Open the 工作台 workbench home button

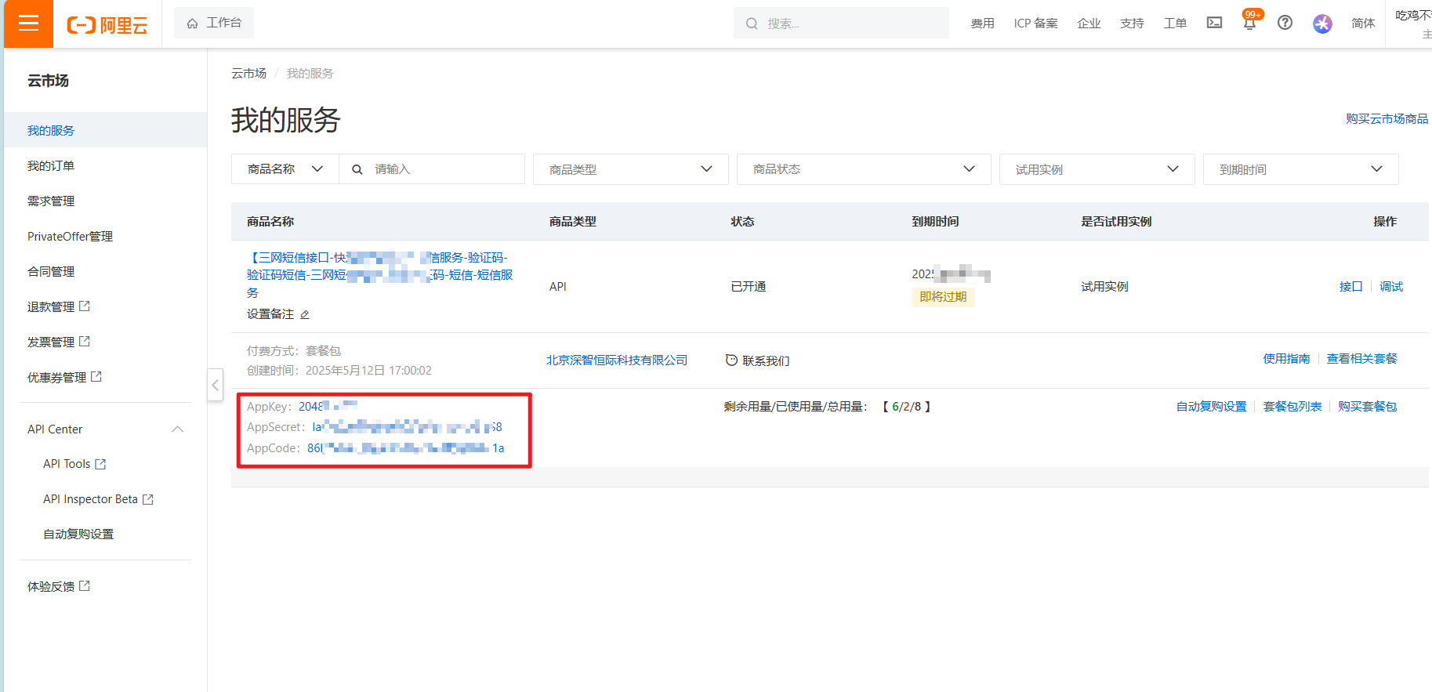pos(214,24)
